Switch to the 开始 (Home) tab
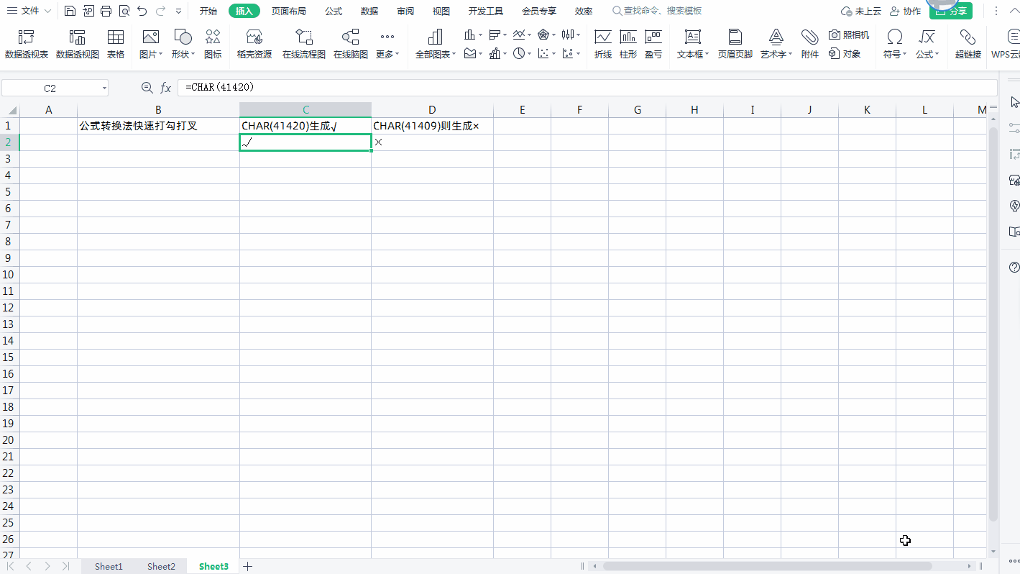This screenshot has height=574, width=1020. (208, 11)
